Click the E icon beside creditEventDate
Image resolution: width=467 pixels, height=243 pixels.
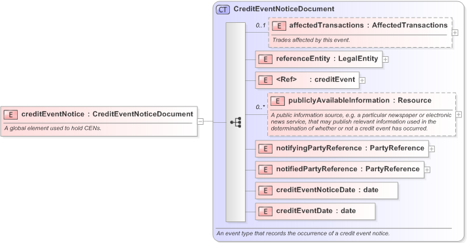pos(265,211)
